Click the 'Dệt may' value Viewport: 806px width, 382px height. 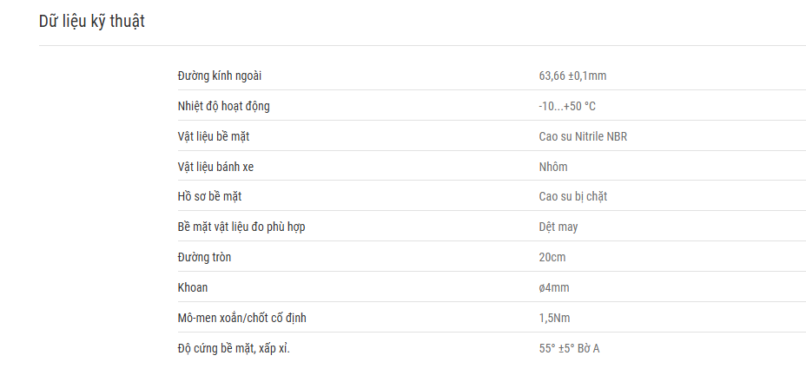(x=558, y=227)
